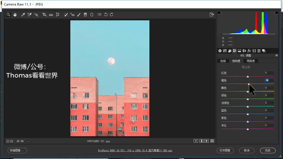Screen dimensions: 283x159
Task: Focus the 橙色 value field
Action: coord(269,80)
